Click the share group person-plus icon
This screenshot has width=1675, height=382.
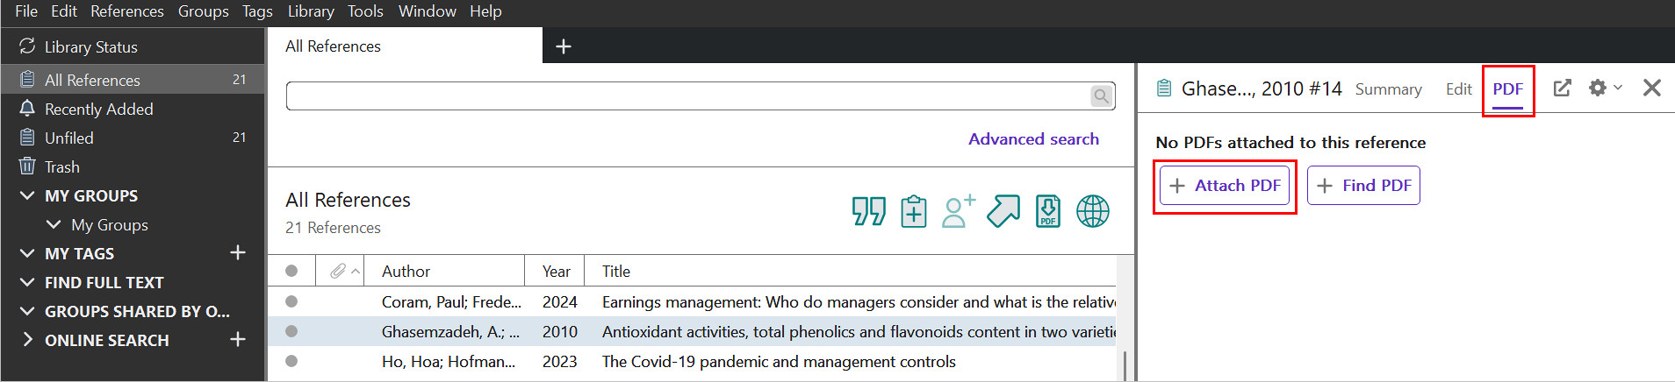(958, 211)
